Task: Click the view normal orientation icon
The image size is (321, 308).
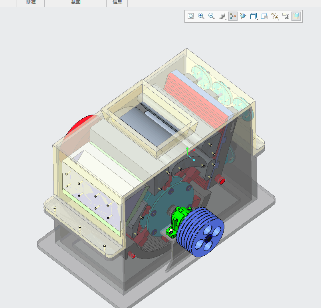Action: coord(243,16)
